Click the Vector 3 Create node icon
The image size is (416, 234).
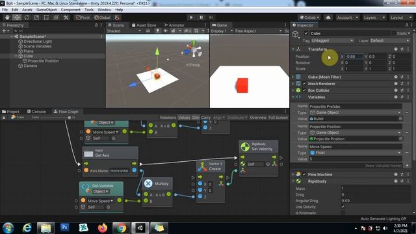pos(202,166)
